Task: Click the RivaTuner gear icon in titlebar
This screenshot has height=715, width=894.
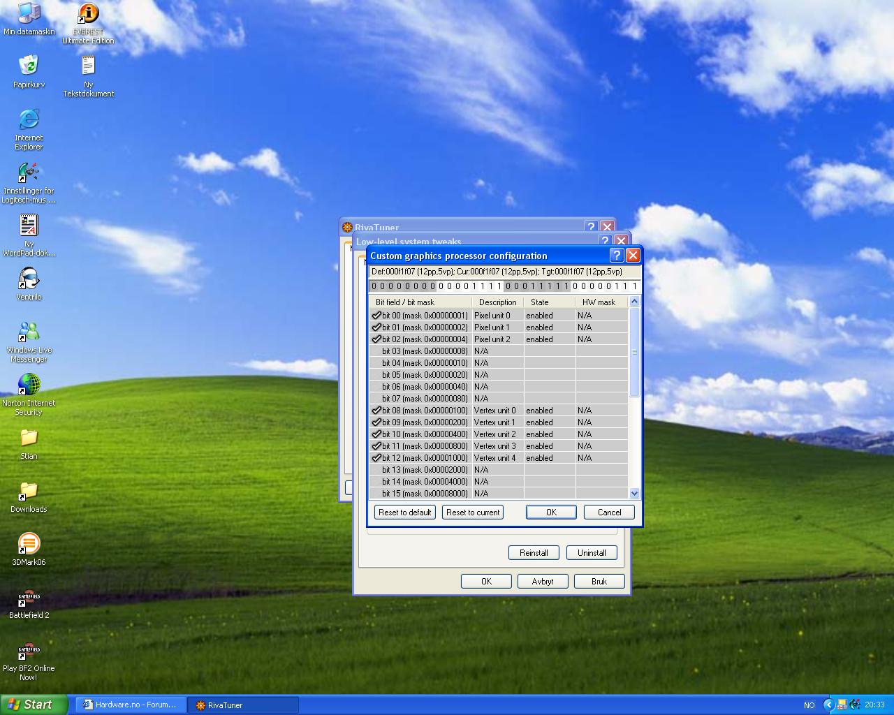Action: 347,227
